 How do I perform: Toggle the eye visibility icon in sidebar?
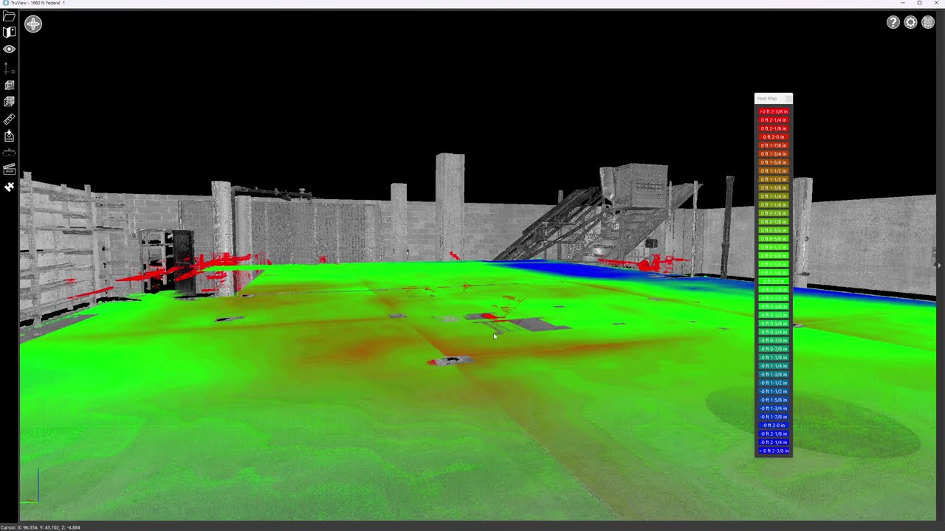coord(9,49)
